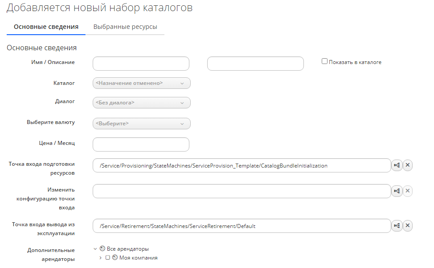434x268 pixels.
Task: Select the Основные сведения tab
Action: click(x=46, y=27)
